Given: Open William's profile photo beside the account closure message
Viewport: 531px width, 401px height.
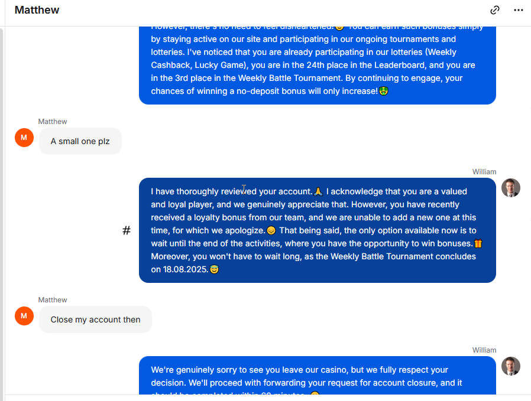Looking at the screenshot, I should click(511, 366).
